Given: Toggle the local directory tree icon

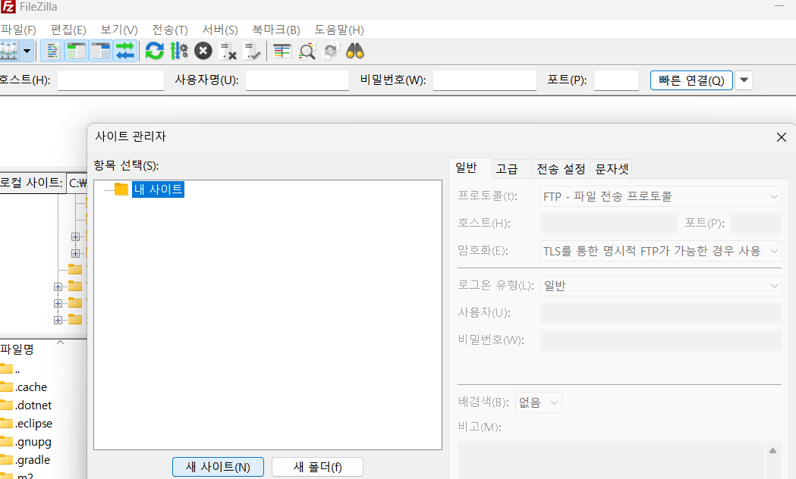Looking at the screenshot, I should pyautogui.click(x=77, y=52).
